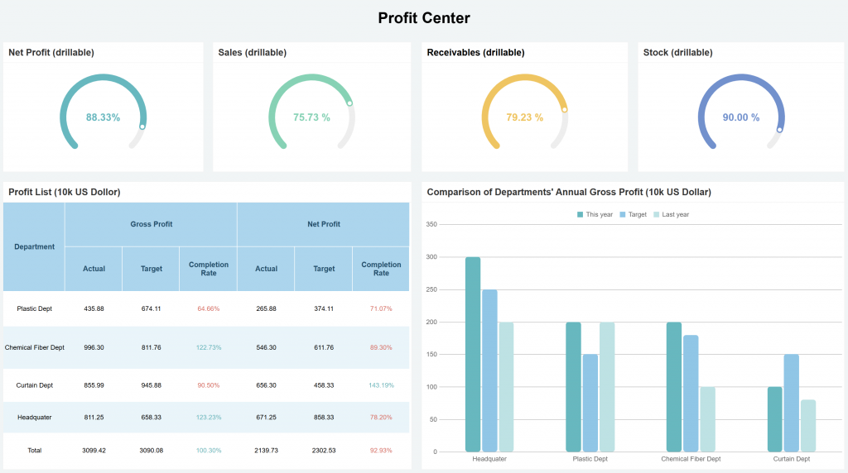Select the 'Net Profit' table group header
Image resolution: width=848 pixels, height=473 pixels.
tap(324, 224)
